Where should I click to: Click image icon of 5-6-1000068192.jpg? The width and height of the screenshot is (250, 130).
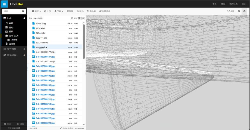[x=34, y=76]
